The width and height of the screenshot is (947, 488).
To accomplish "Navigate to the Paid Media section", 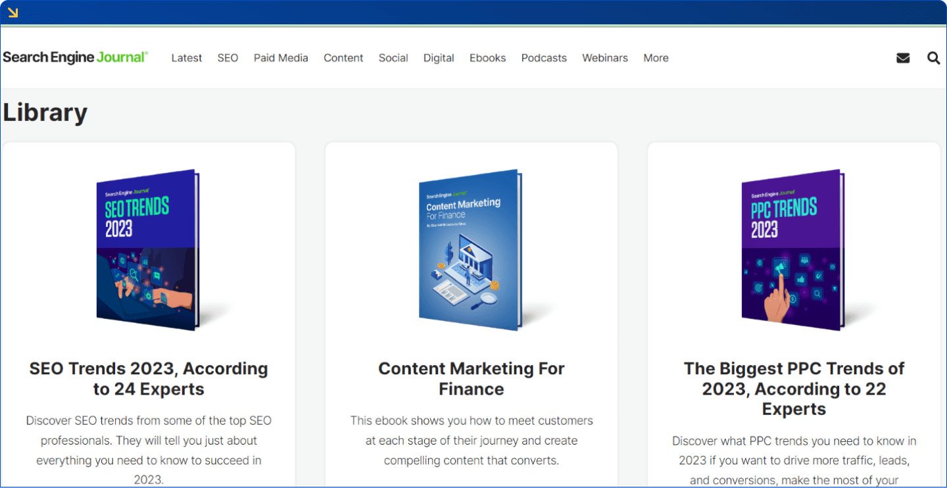I will 281,58.
